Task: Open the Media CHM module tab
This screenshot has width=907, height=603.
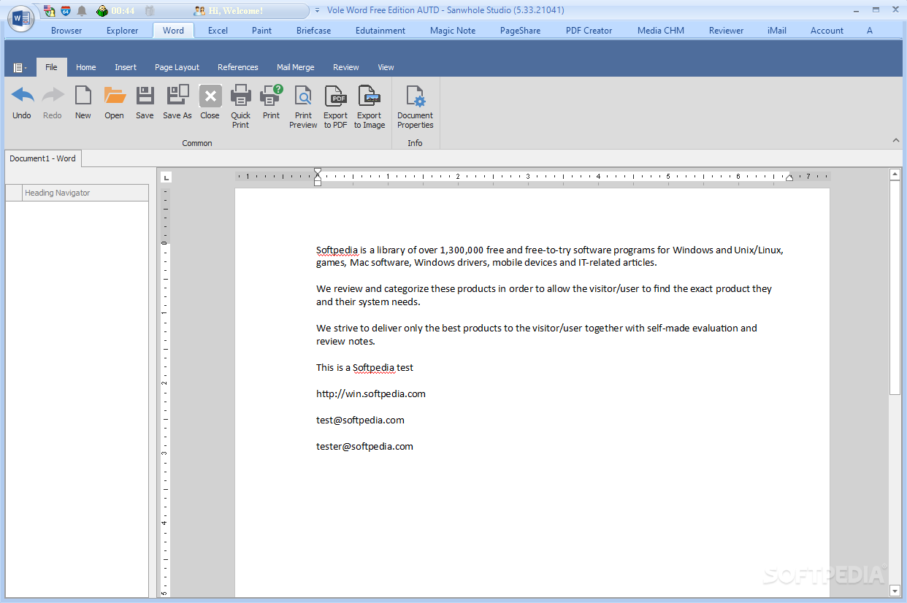Action: [661, 31]
